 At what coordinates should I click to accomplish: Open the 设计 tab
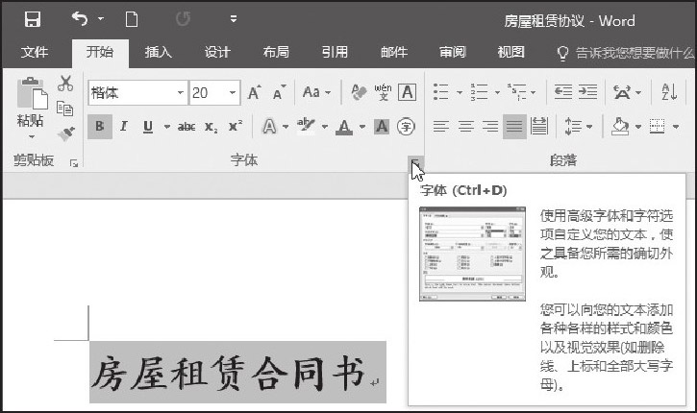coord(217,52)
